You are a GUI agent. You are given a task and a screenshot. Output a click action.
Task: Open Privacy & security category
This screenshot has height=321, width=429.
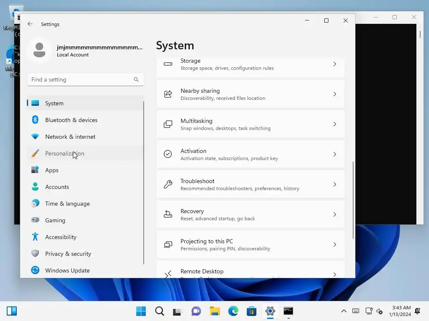[85, 254]
